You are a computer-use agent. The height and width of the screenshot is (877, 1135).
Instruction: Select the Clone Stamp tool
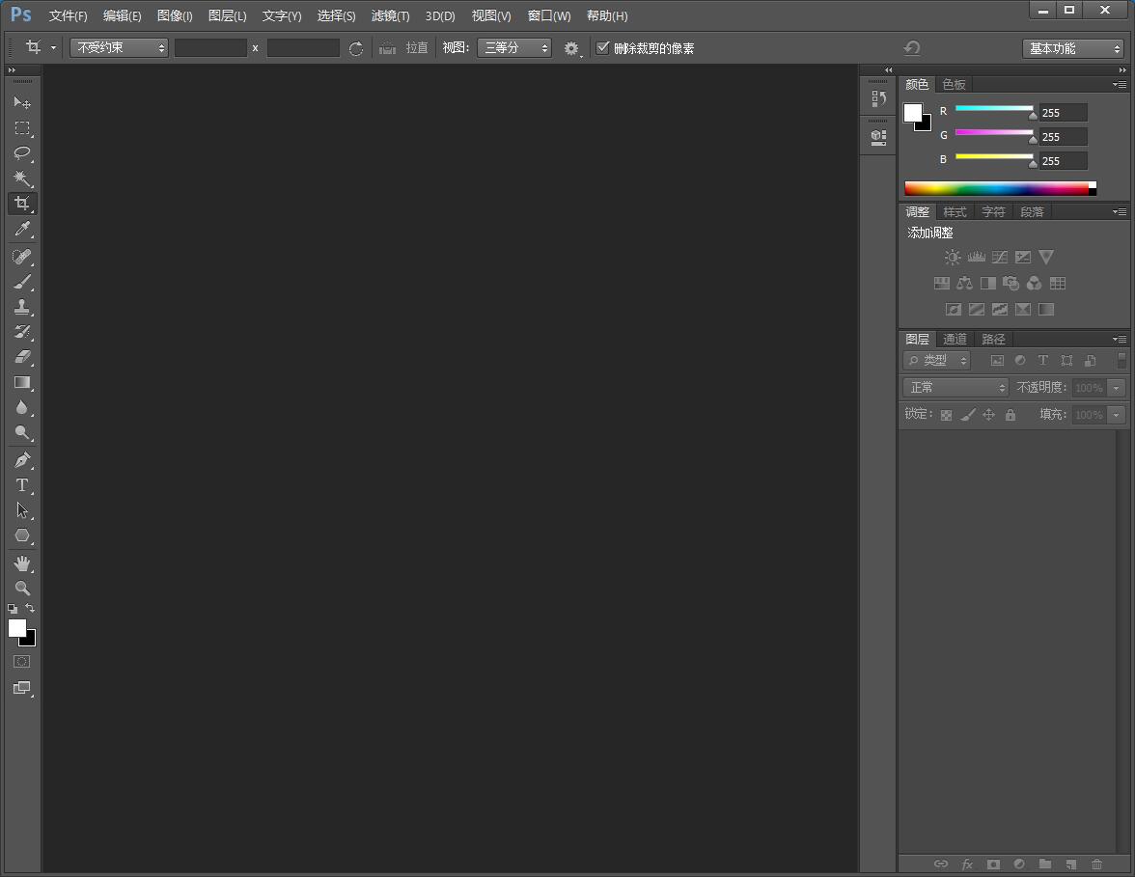coord(21,307)
